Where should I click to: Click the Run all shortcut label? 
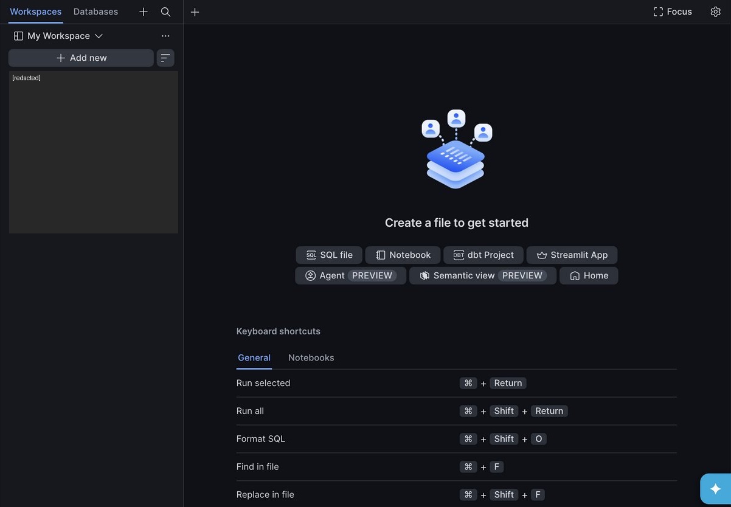(250, 411)
